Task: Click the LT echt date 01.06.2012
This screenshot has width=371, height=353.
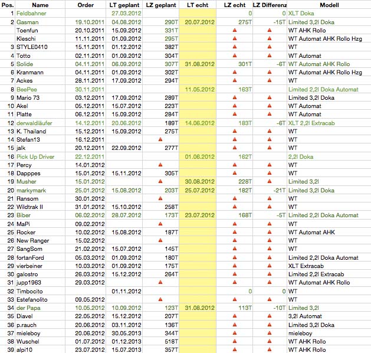Action: point(200,156)
